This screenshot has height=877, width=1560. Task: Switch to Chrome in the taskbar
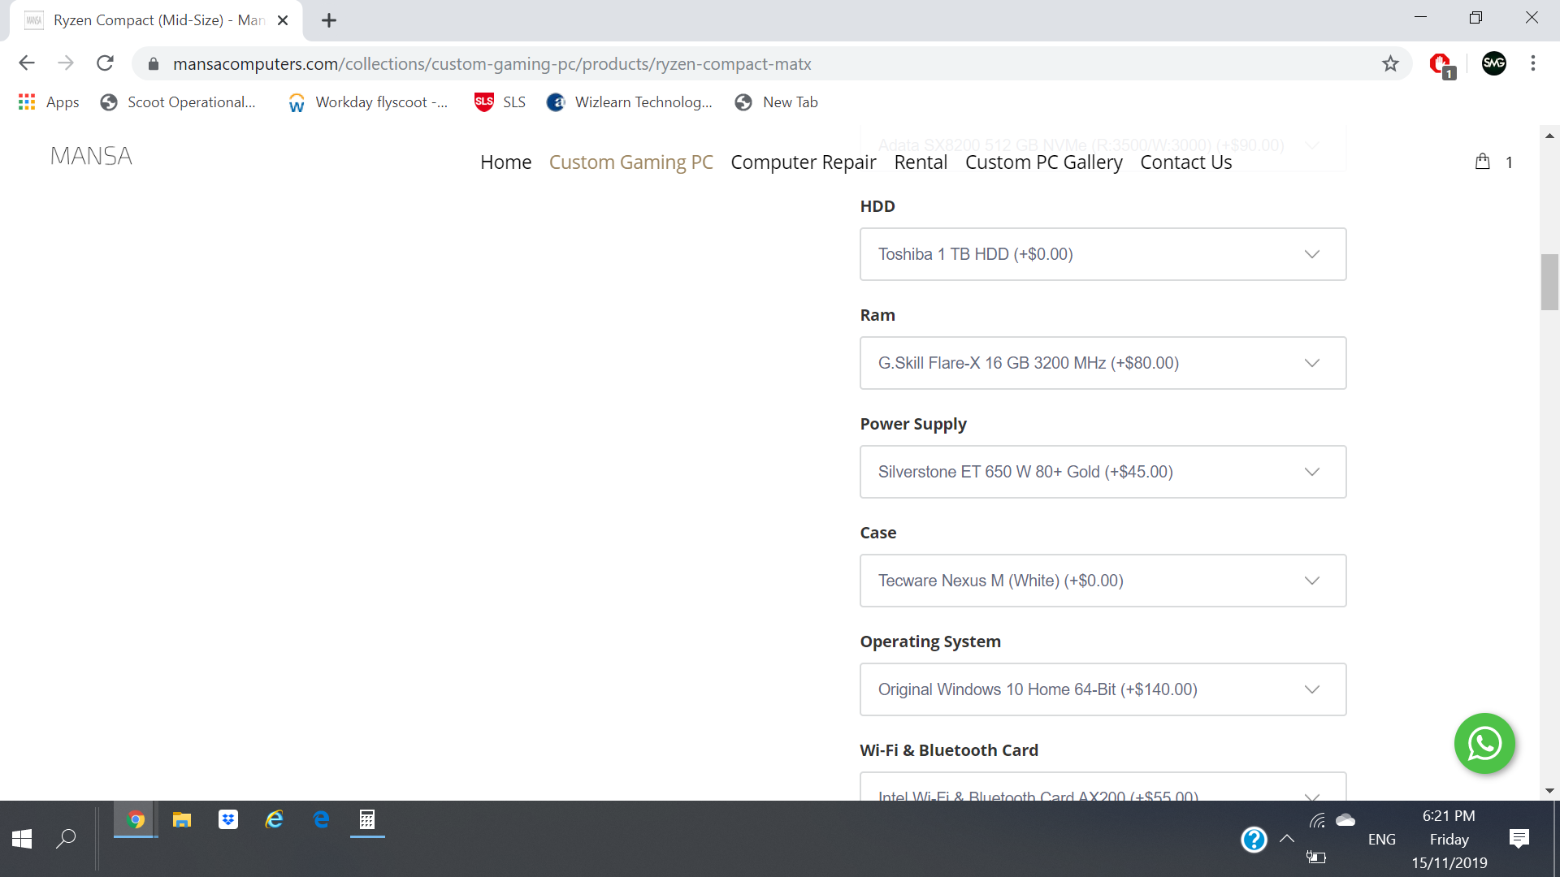tap(136, 820)
